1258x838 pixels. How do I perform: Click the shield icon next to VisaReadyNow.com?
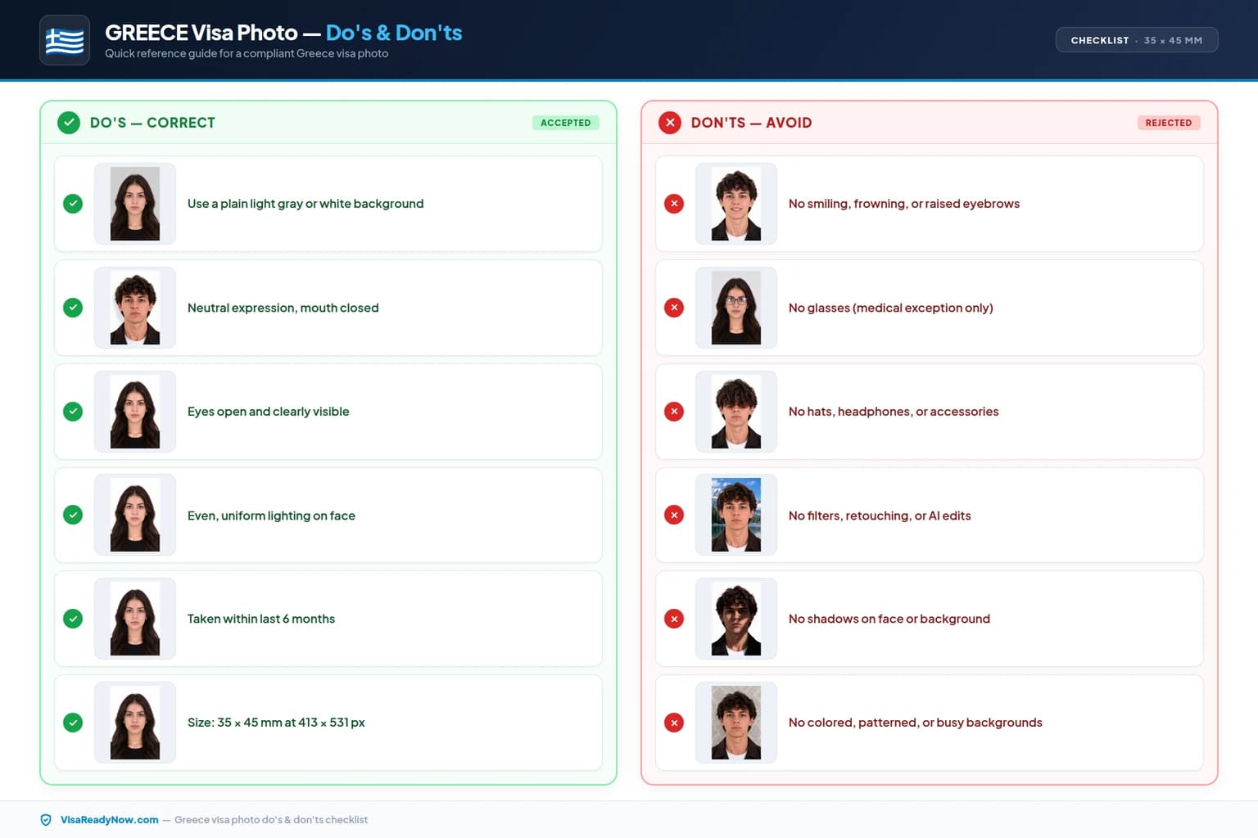[46, 820]
